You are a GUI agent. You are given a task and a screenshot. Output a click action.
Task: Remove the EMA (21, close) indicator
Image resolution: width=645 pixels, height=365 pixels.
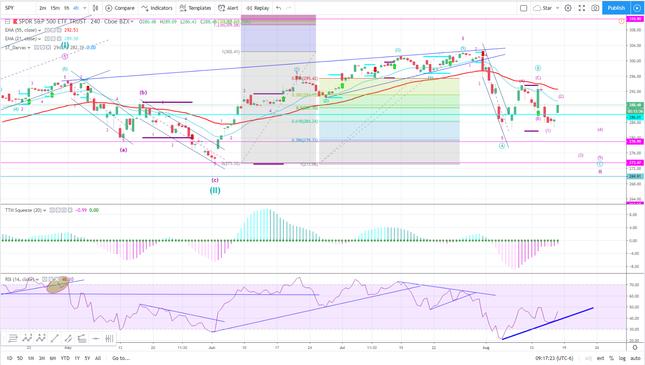(59, 39)
